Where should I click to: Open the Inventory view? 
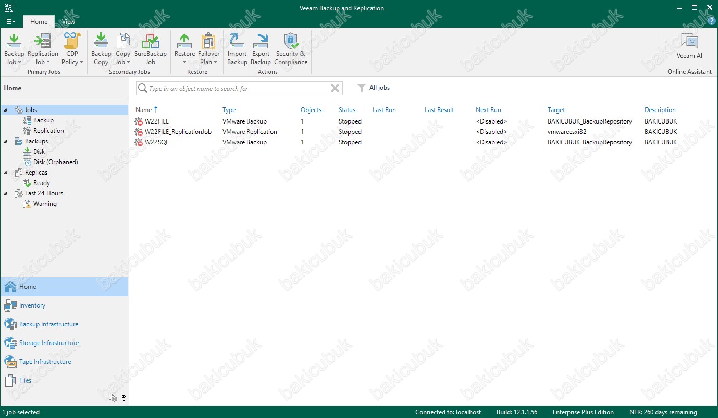coord(32,305)
